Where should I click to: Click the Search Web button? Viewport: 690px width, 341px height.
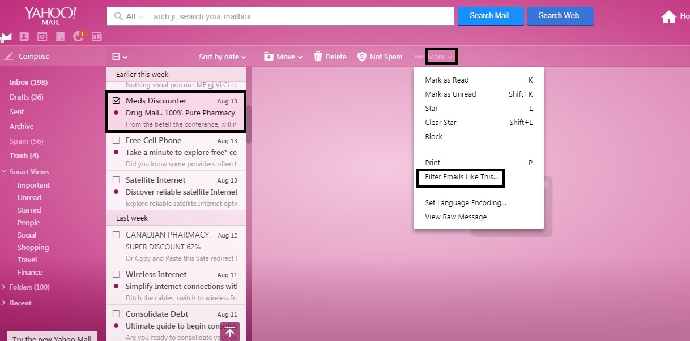(x=560, y=16)
